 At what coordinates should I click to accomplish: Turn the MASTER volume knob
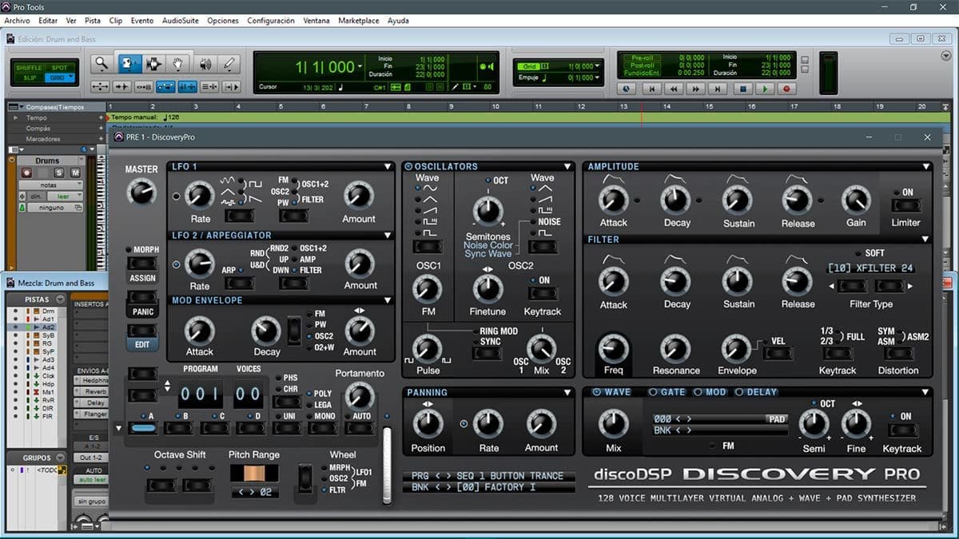tap(141, 191)
